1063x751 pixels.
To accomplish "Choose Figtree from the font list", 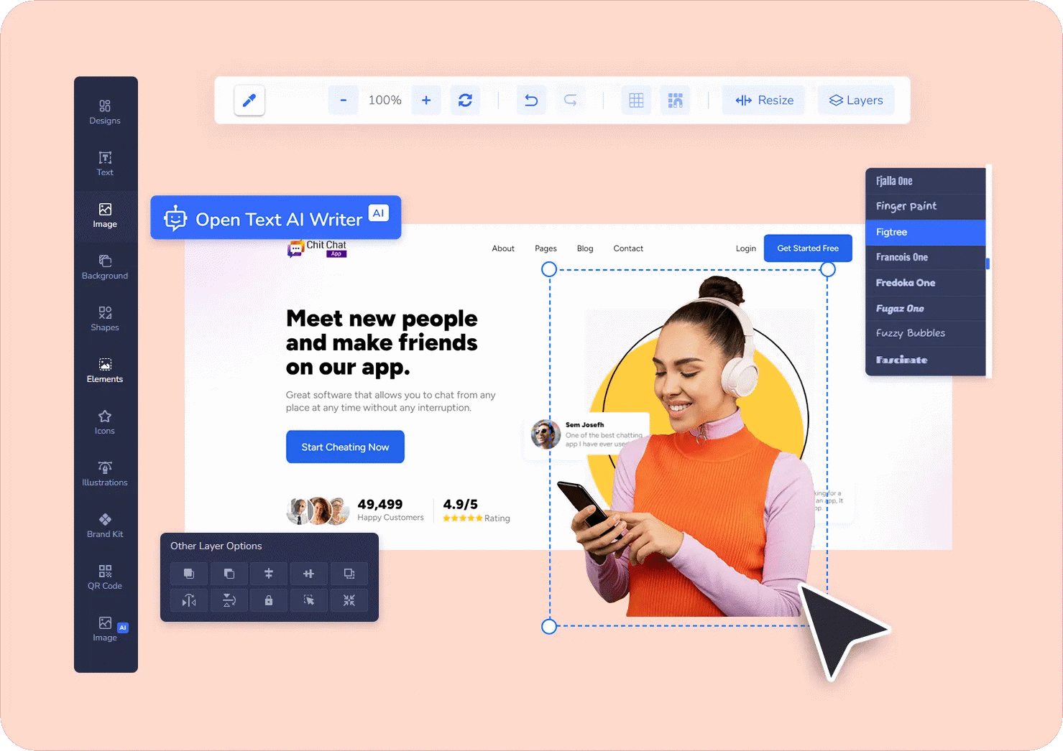I will click(x=925, y=232).
